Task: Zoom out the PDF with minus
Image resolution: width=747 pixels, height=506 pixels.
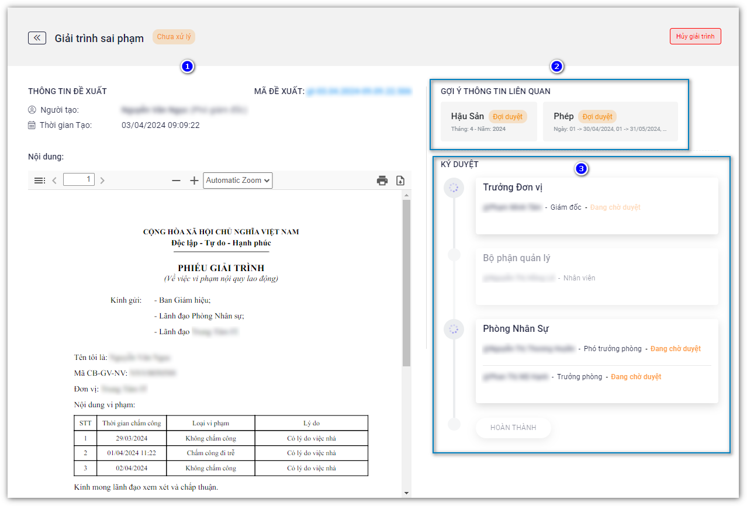Action: click(176, 181)
